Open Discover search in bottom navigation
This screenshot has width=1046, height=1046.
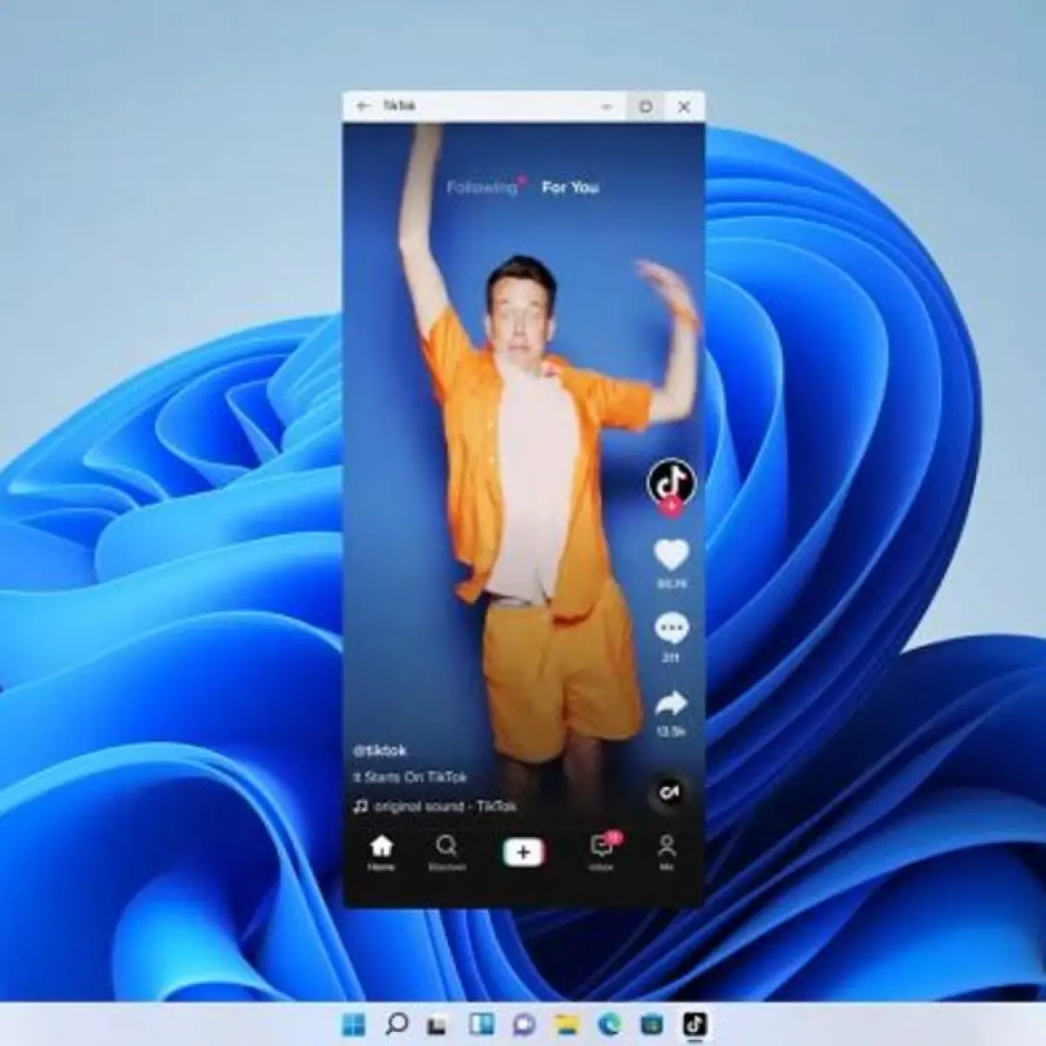click(x=446, y=853)
